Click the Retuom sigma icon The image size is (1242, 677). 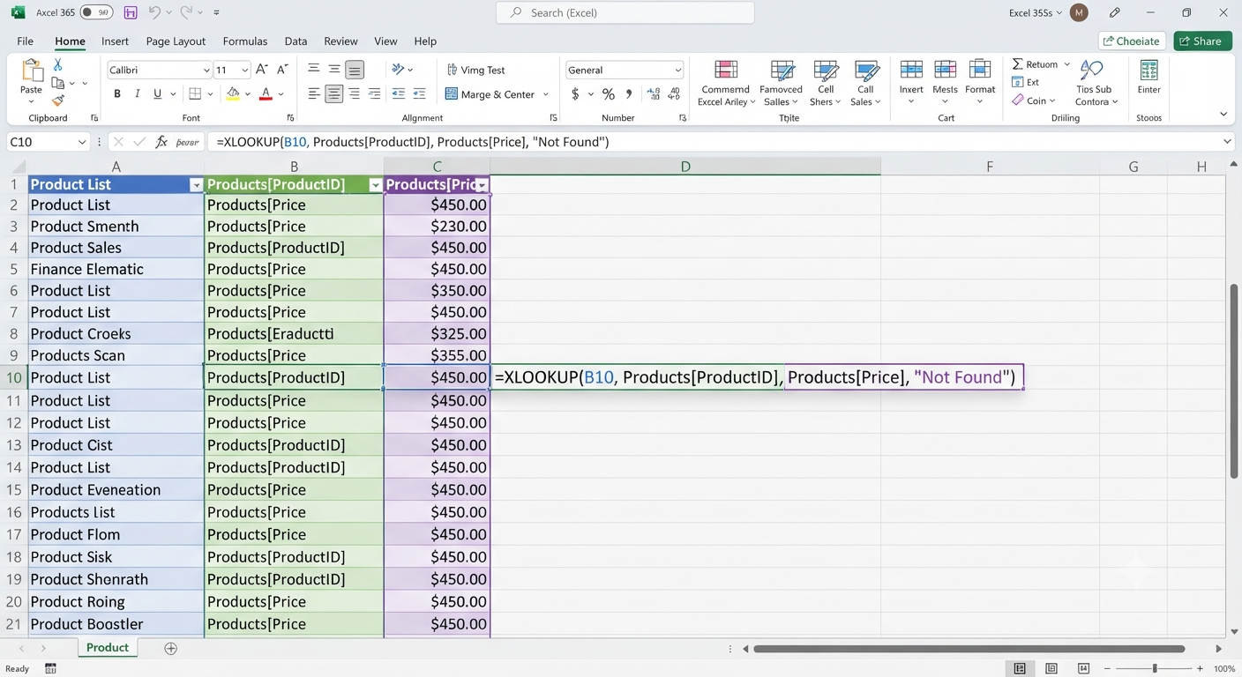coord(1017,64)
